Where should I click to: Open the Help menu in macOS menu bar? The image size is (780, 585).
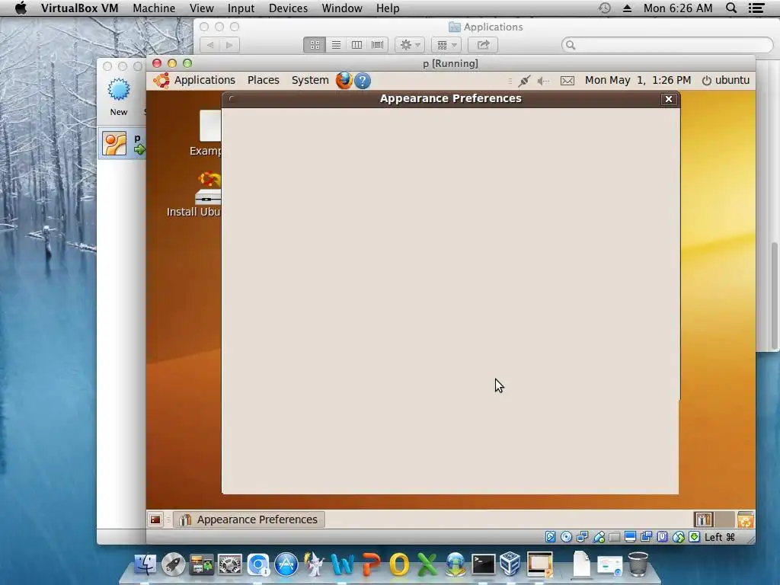388,8
